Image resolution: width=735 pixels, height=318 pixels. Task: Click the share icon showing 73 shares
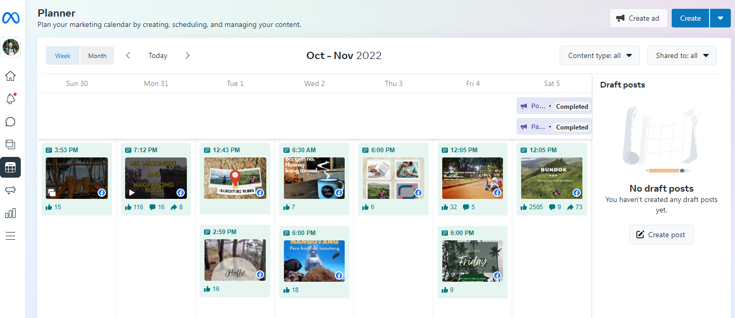[x=570, y=207]
